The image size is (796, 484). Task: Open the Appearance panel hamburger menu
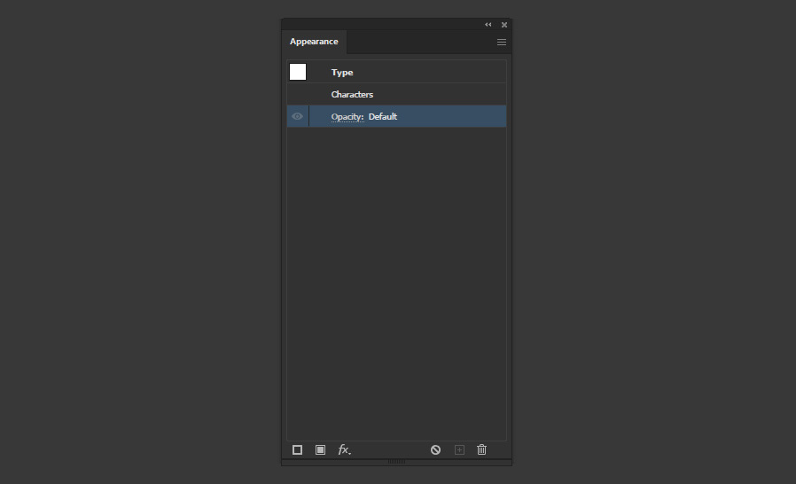point(502,43)
